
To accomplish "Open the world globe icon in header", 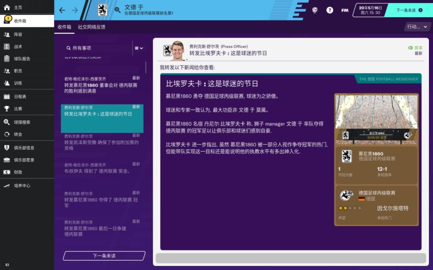I will 315,10.
